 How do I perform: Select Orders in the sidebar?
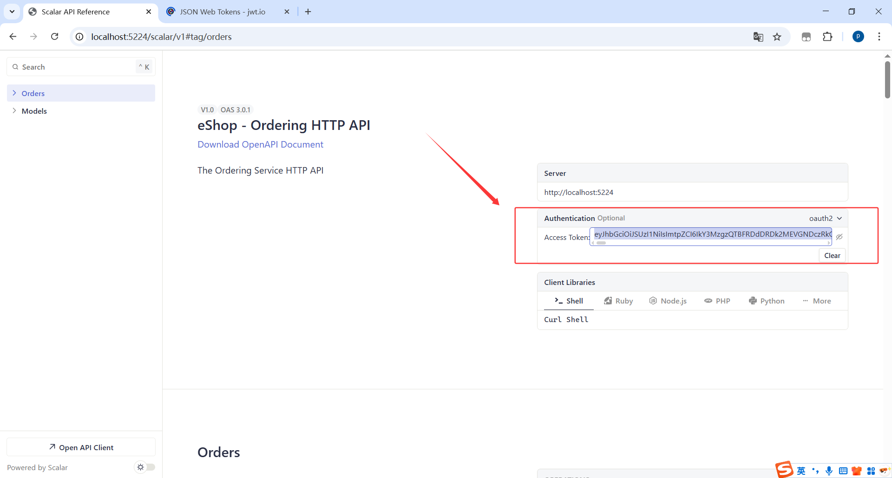[81, 93]
